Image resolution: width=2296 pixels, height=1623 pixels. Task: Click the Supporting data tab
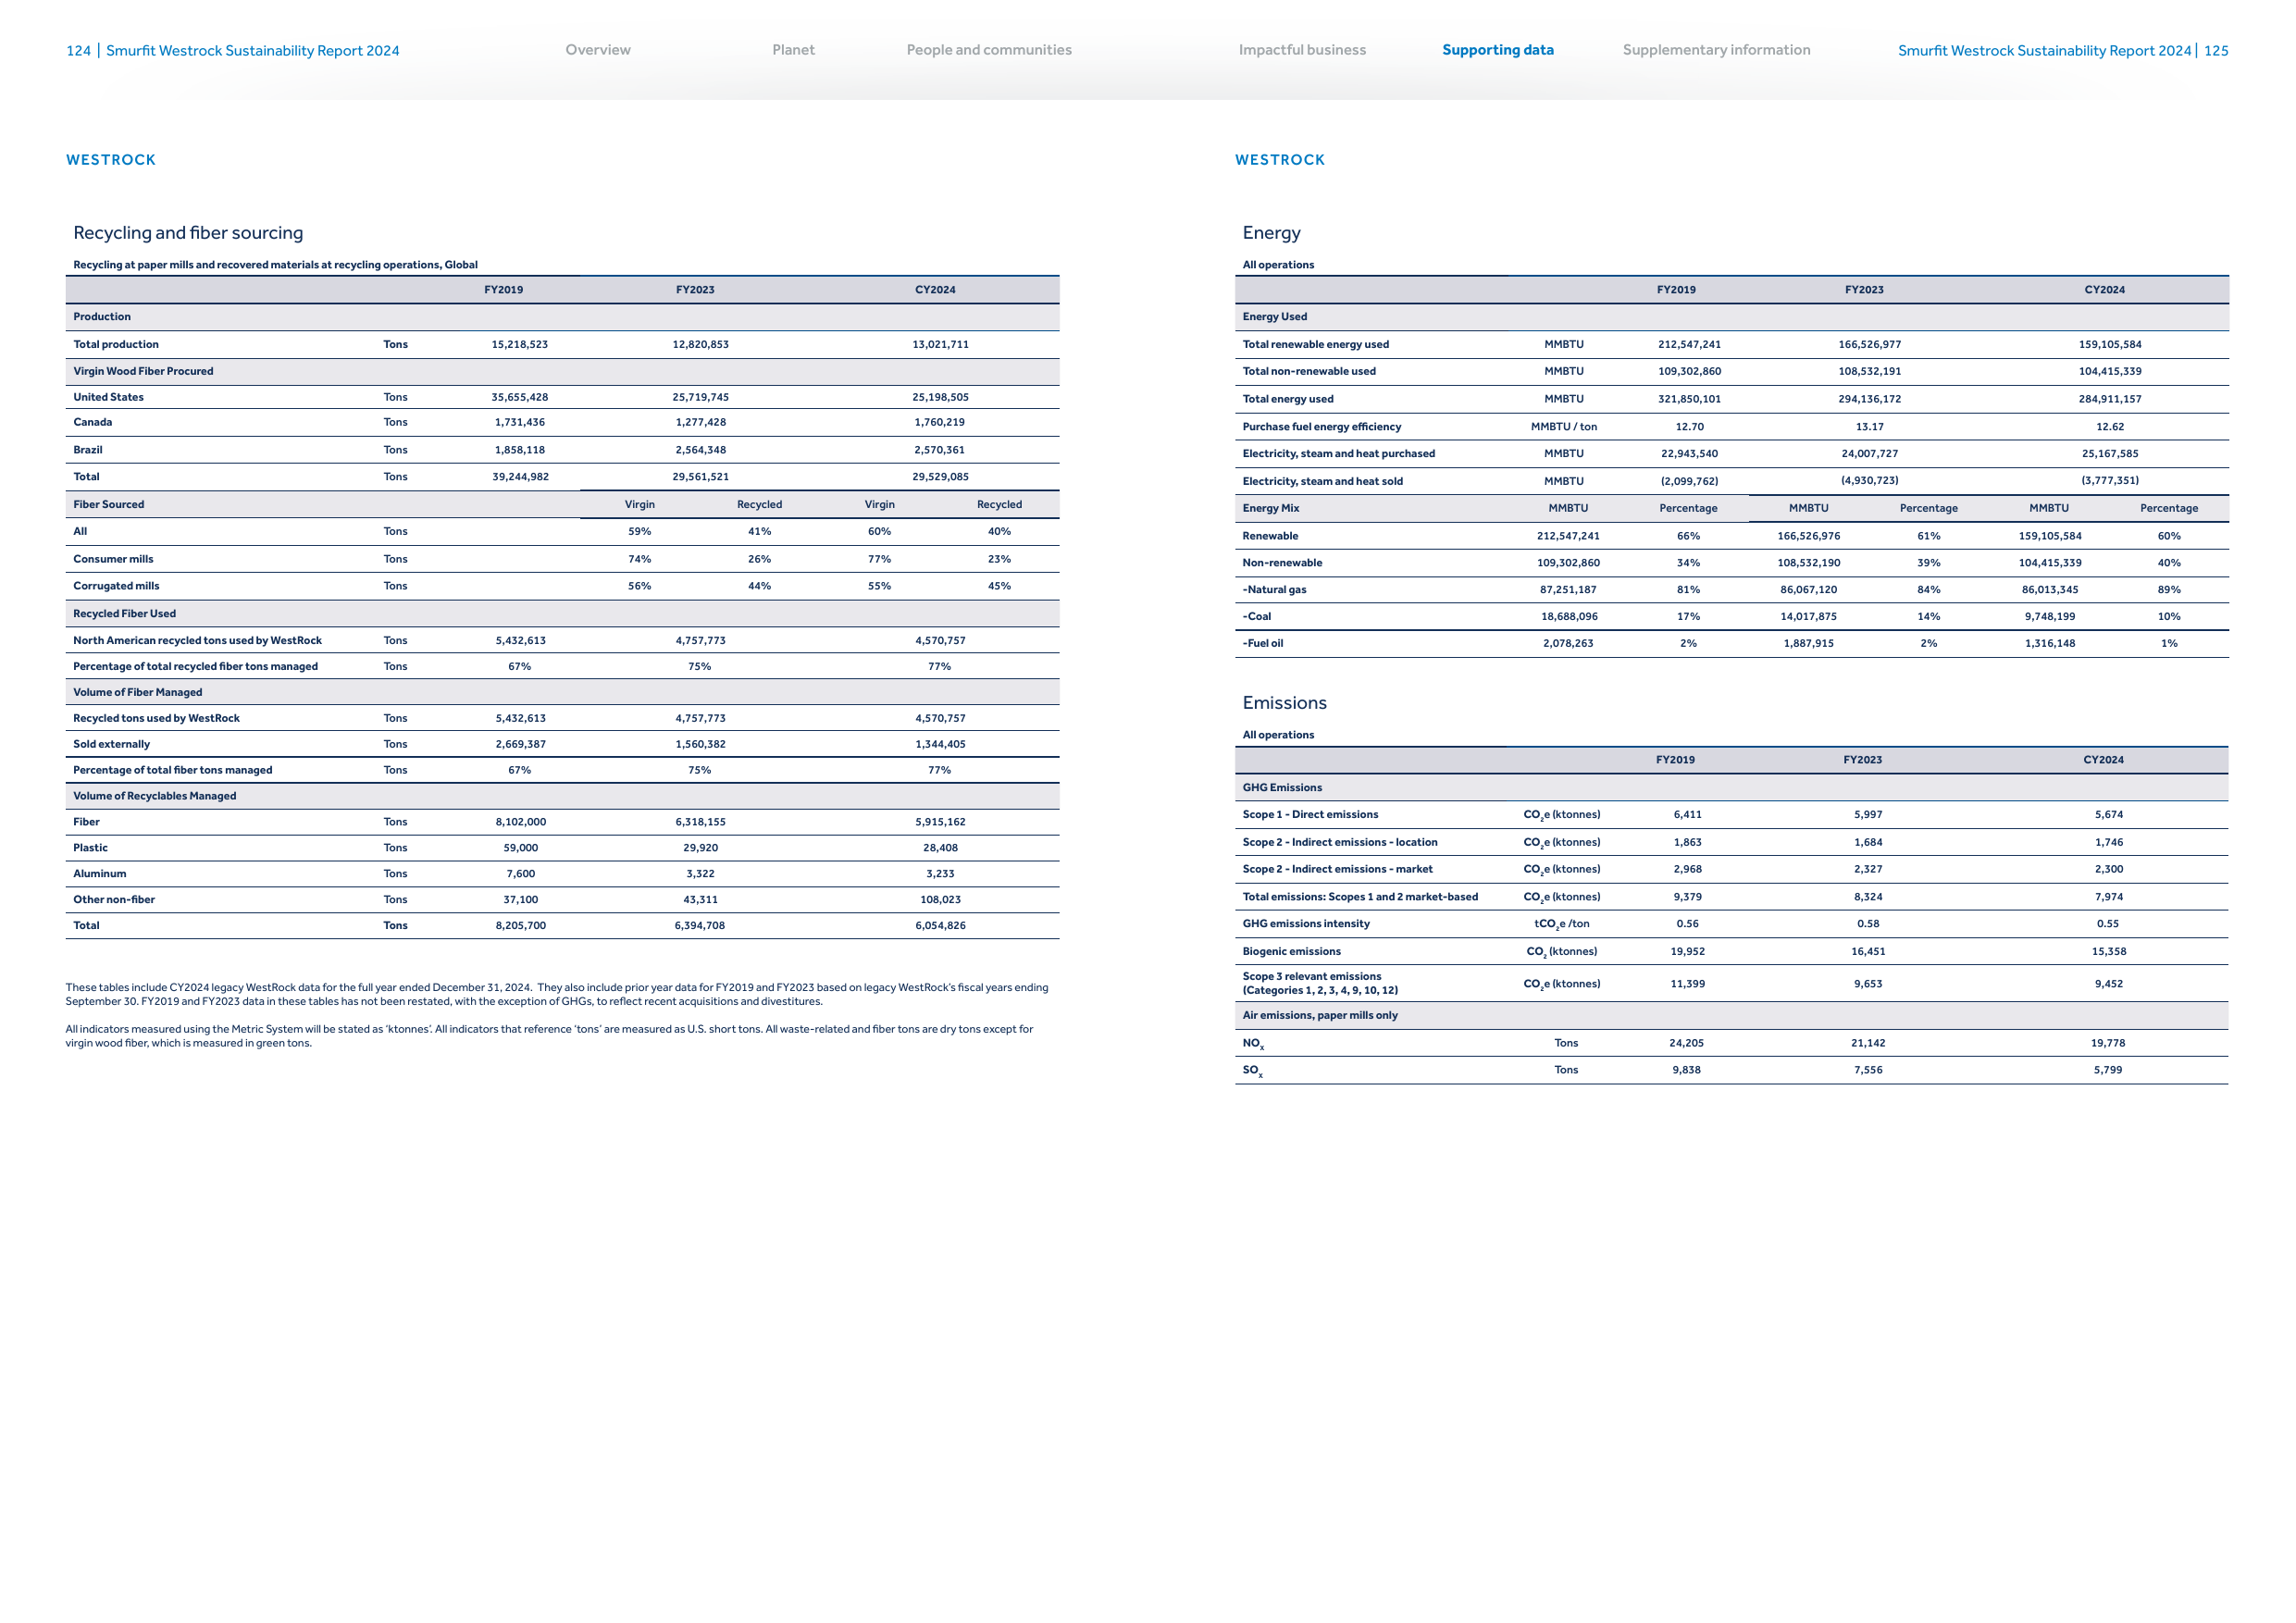coord(1498,50)
